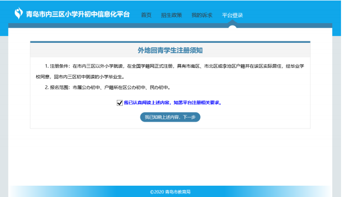Click the site title 青岛市内三区小学升初中信息化平台
The width and height of the screenshot is (342, 197).
(78, 14)
